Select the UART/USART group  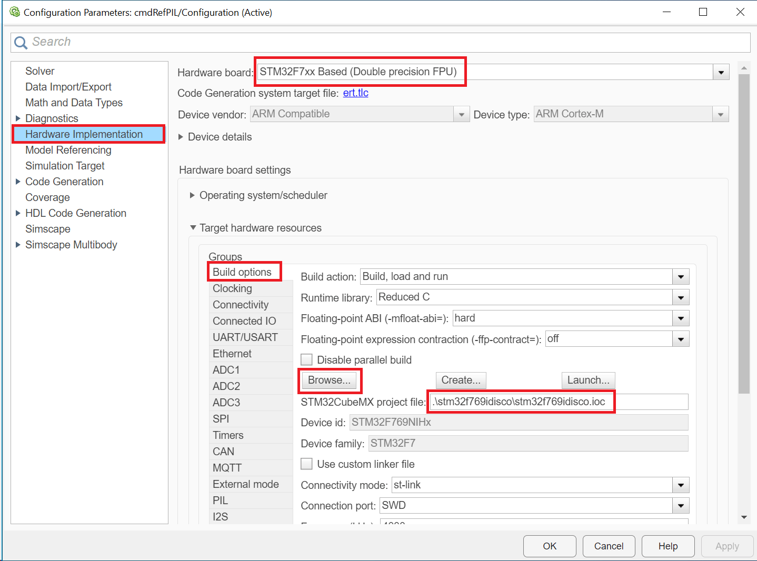coord(245,337)
